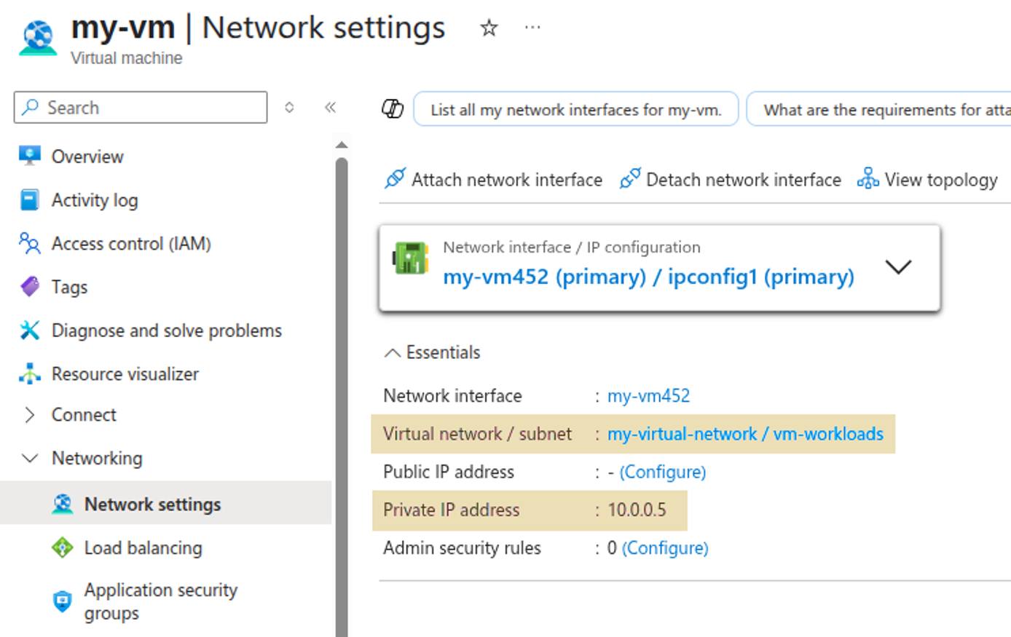Open the Overview page icon

click(x=30, y=156)
